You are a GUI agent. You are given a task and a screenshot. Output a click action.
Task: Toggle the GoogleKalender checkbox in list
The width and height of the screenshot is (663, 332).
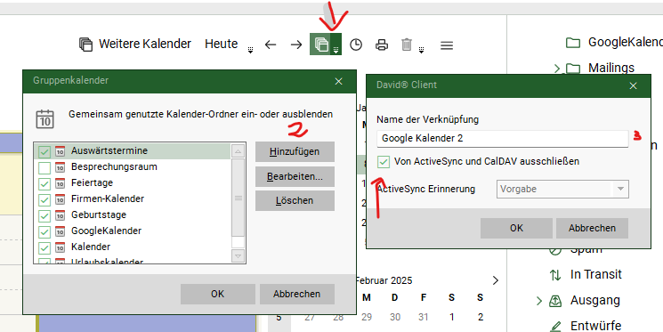coord(44,231)
